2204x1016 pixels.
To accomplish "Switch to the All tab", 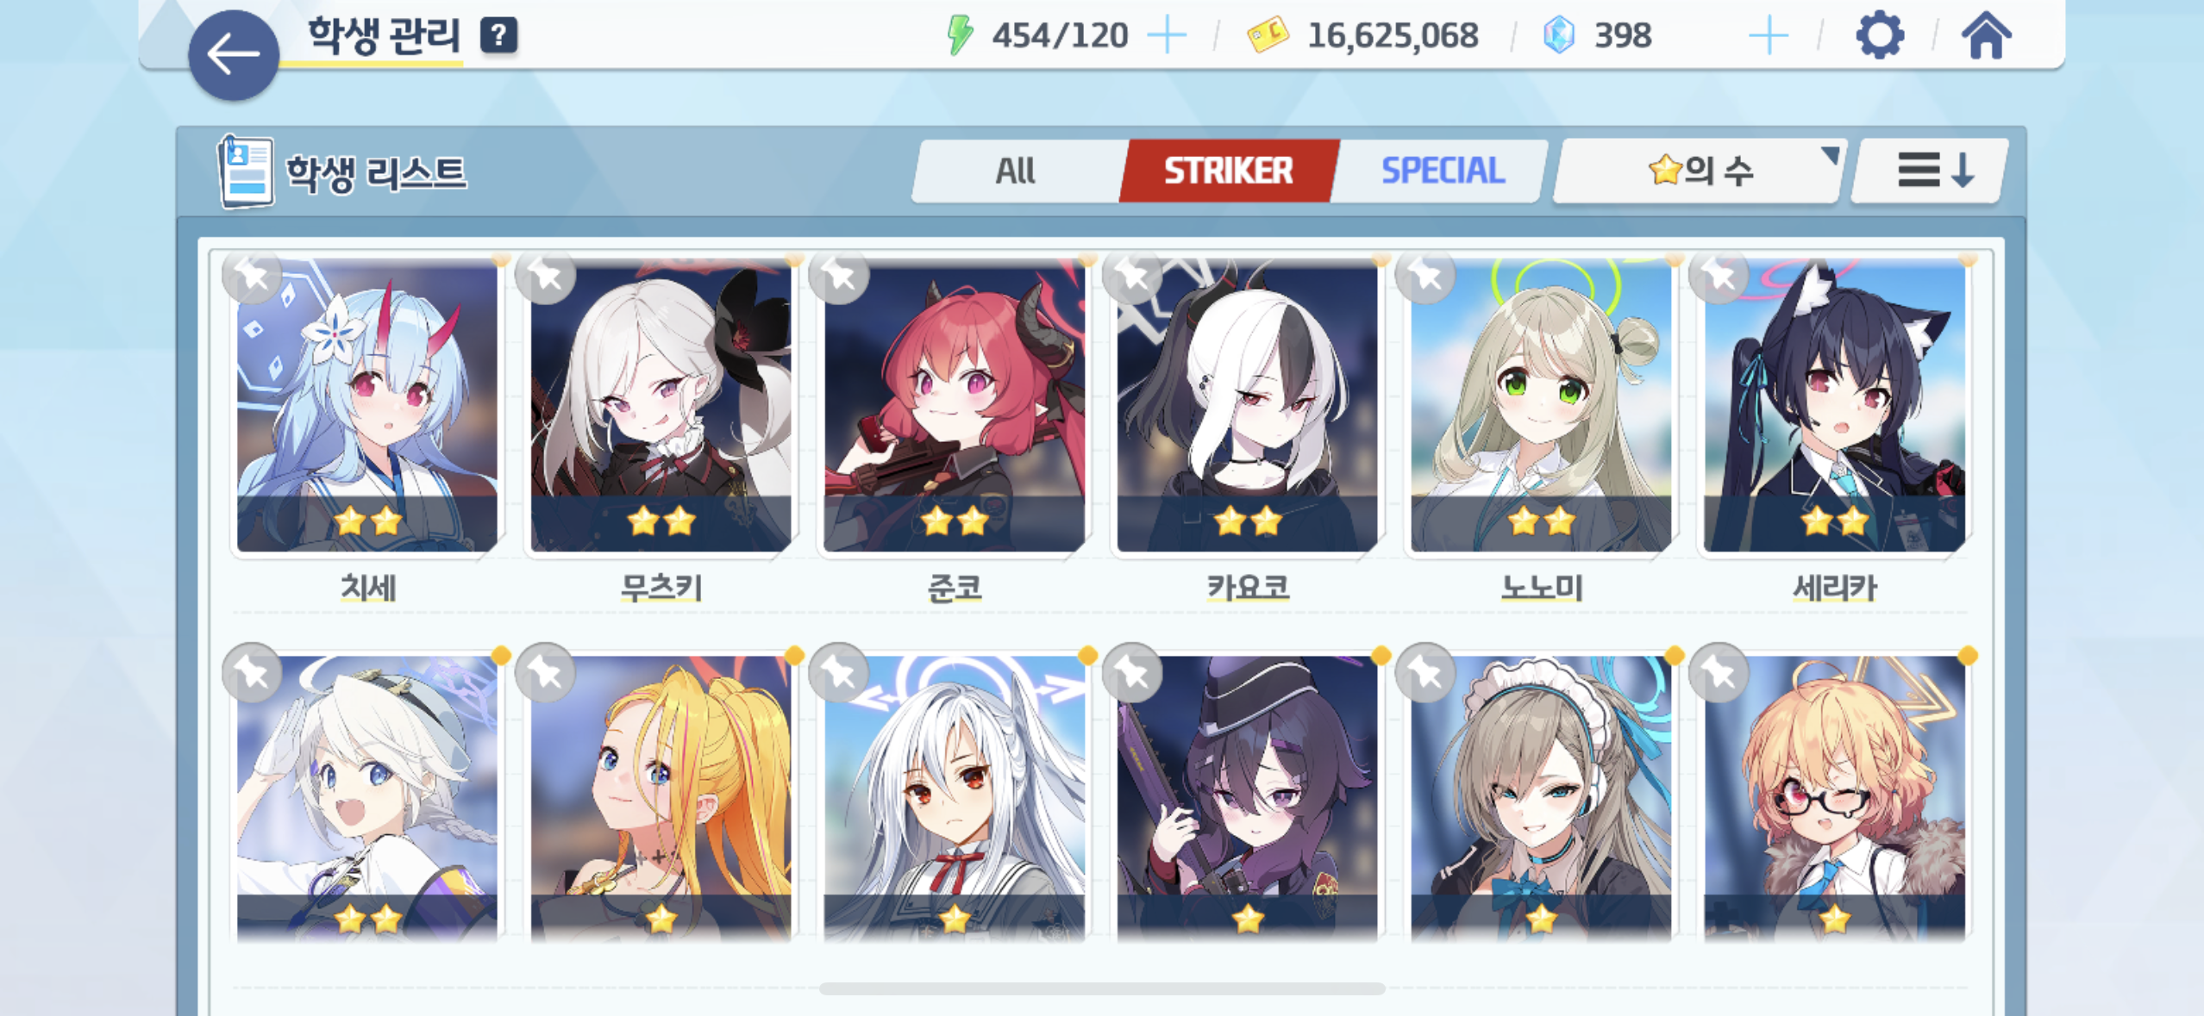I will (x=1017, y=171).
